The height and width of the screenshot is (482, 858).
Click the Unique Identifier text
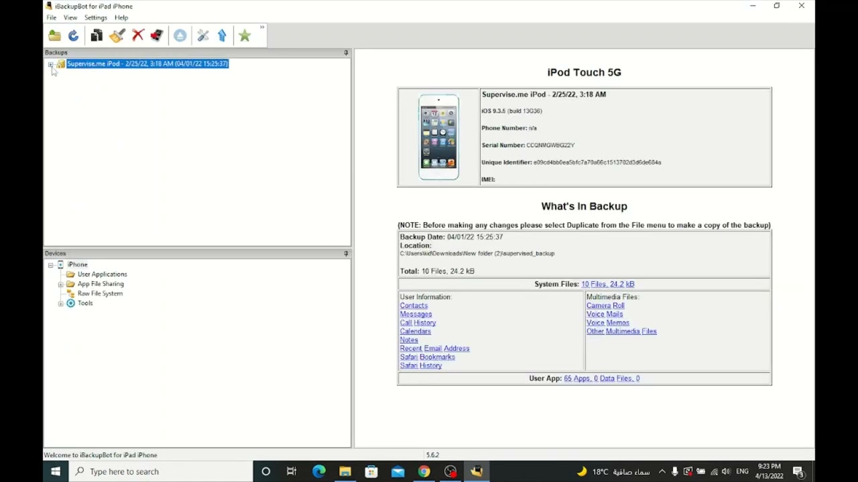pos(571,162)
